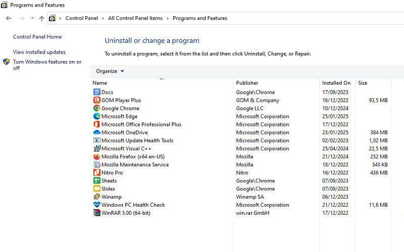The image size is (404, 252).
Task: Select Microsoft Update Health Tools name
Action: pyautogui.click(x=137, y=141)
